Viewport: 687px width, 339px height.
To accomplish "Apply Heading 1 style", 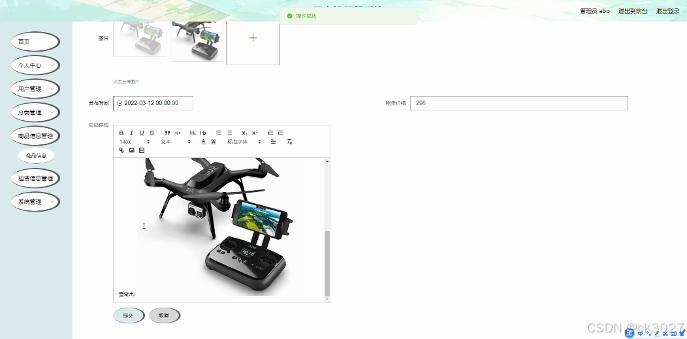I will tap(193, 133).
